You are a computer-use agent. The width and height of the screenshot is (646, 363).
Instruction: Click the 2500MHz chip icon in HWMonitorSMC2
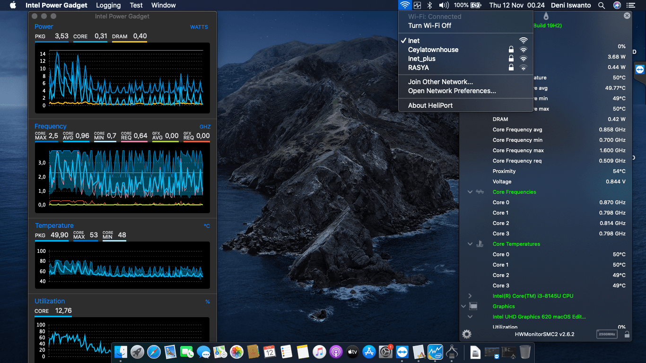pos(607,334)
